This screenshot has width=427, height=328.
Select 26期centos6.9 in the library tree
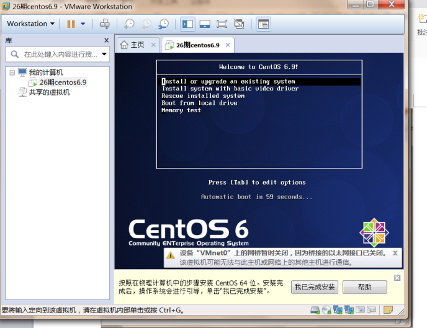click(x=63, y=82)
